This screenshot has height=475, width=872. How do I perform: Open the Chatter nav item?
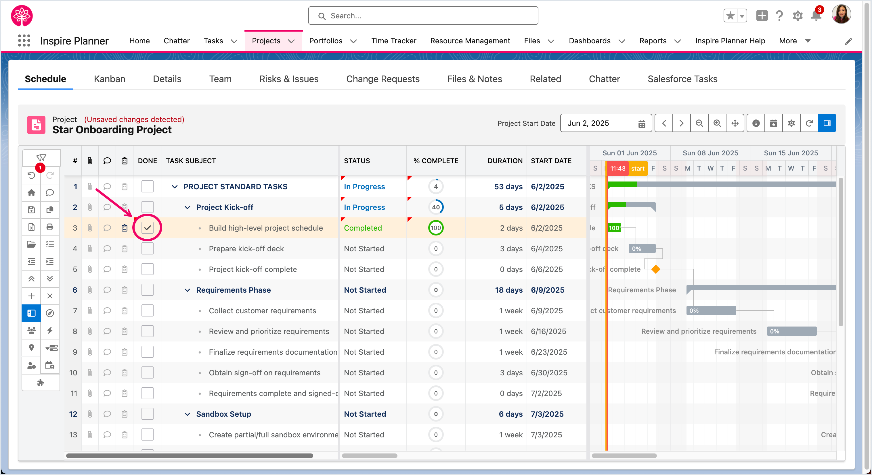177,40
